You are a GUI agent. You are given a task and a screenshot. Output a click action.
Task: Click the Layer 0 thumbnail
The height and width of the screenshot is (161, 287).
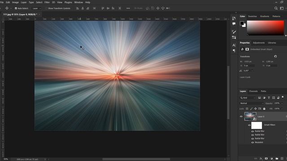point(250,116)
